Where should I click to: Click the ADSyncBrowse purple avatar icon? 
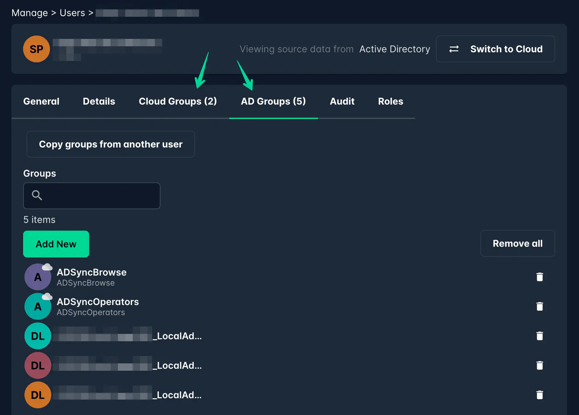pos(38,277)
